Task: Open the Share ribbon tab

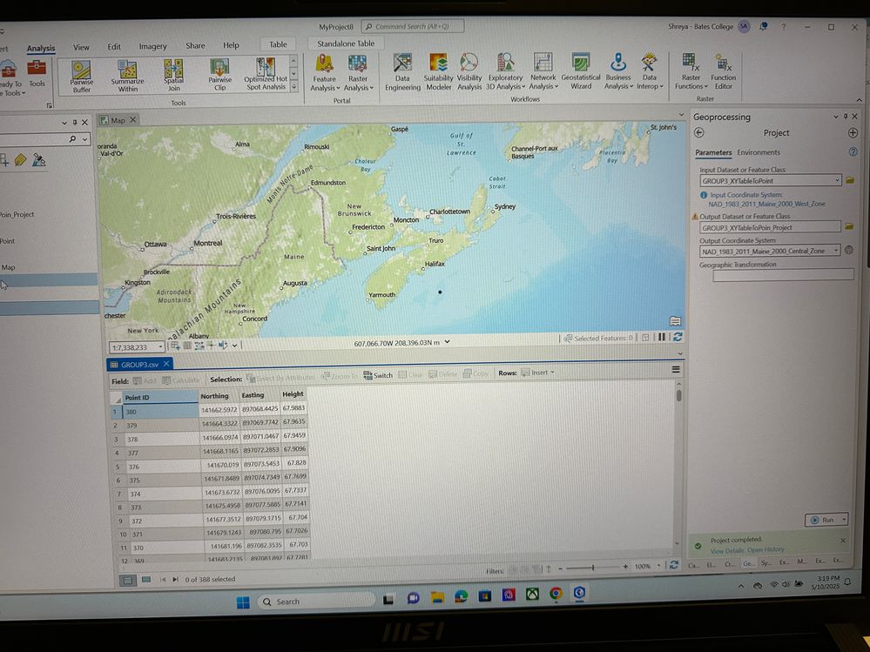Action: pos(195,46)
